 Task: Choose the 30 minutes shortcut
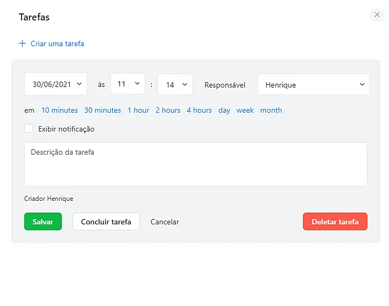point(103,110)
